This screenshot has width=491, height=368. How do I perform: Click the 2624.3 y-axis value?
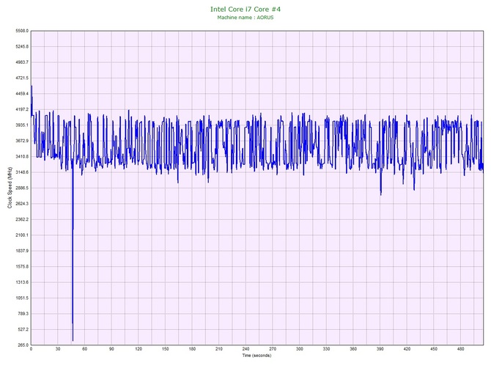[x=22, y=204]
